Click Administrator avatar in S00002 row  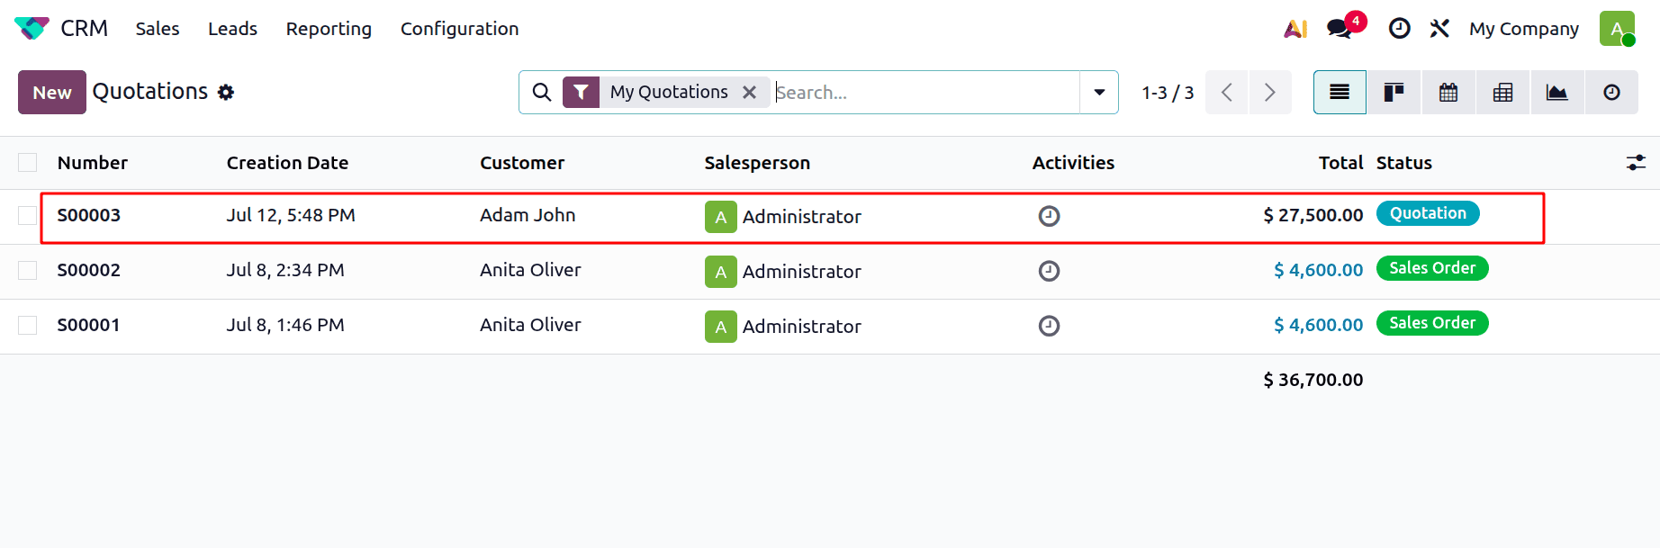point(721,272)
